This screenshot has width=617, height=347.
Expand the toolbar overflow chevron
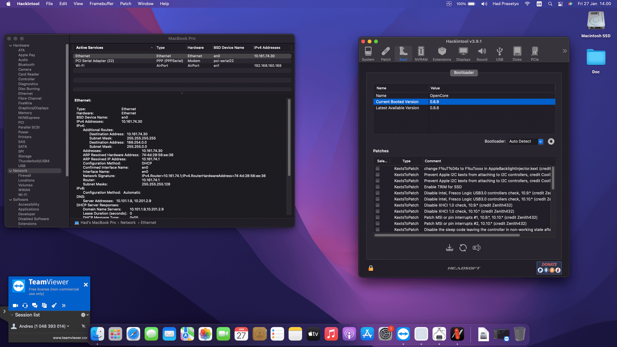tap(565, 51)
